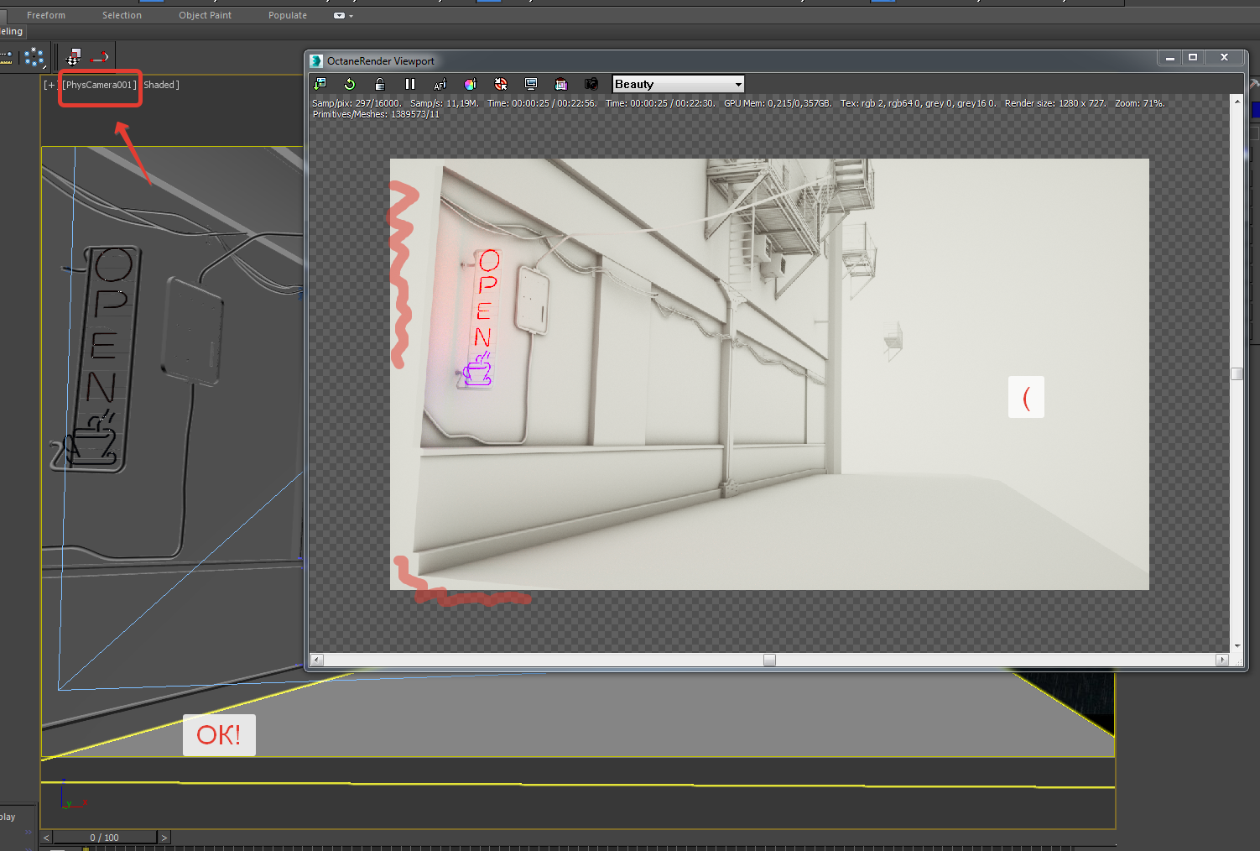The height and width of the screenshot is (851, 1260).
Task: Pause the Octane render
Action: (x=410, y=84)
